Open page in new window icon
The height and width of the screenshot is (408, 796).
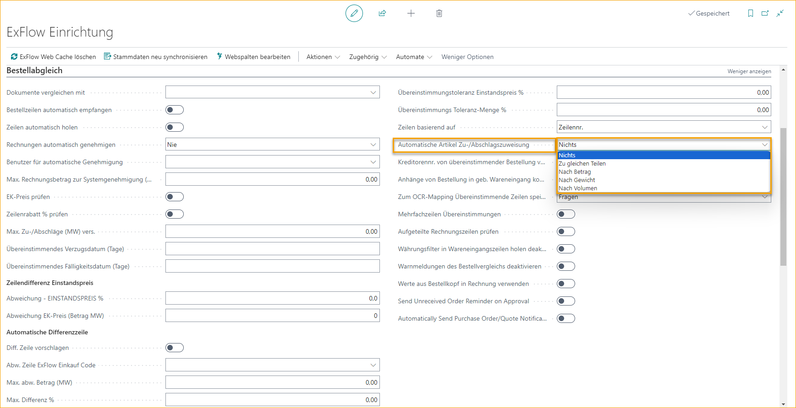[x=765, y=13]
